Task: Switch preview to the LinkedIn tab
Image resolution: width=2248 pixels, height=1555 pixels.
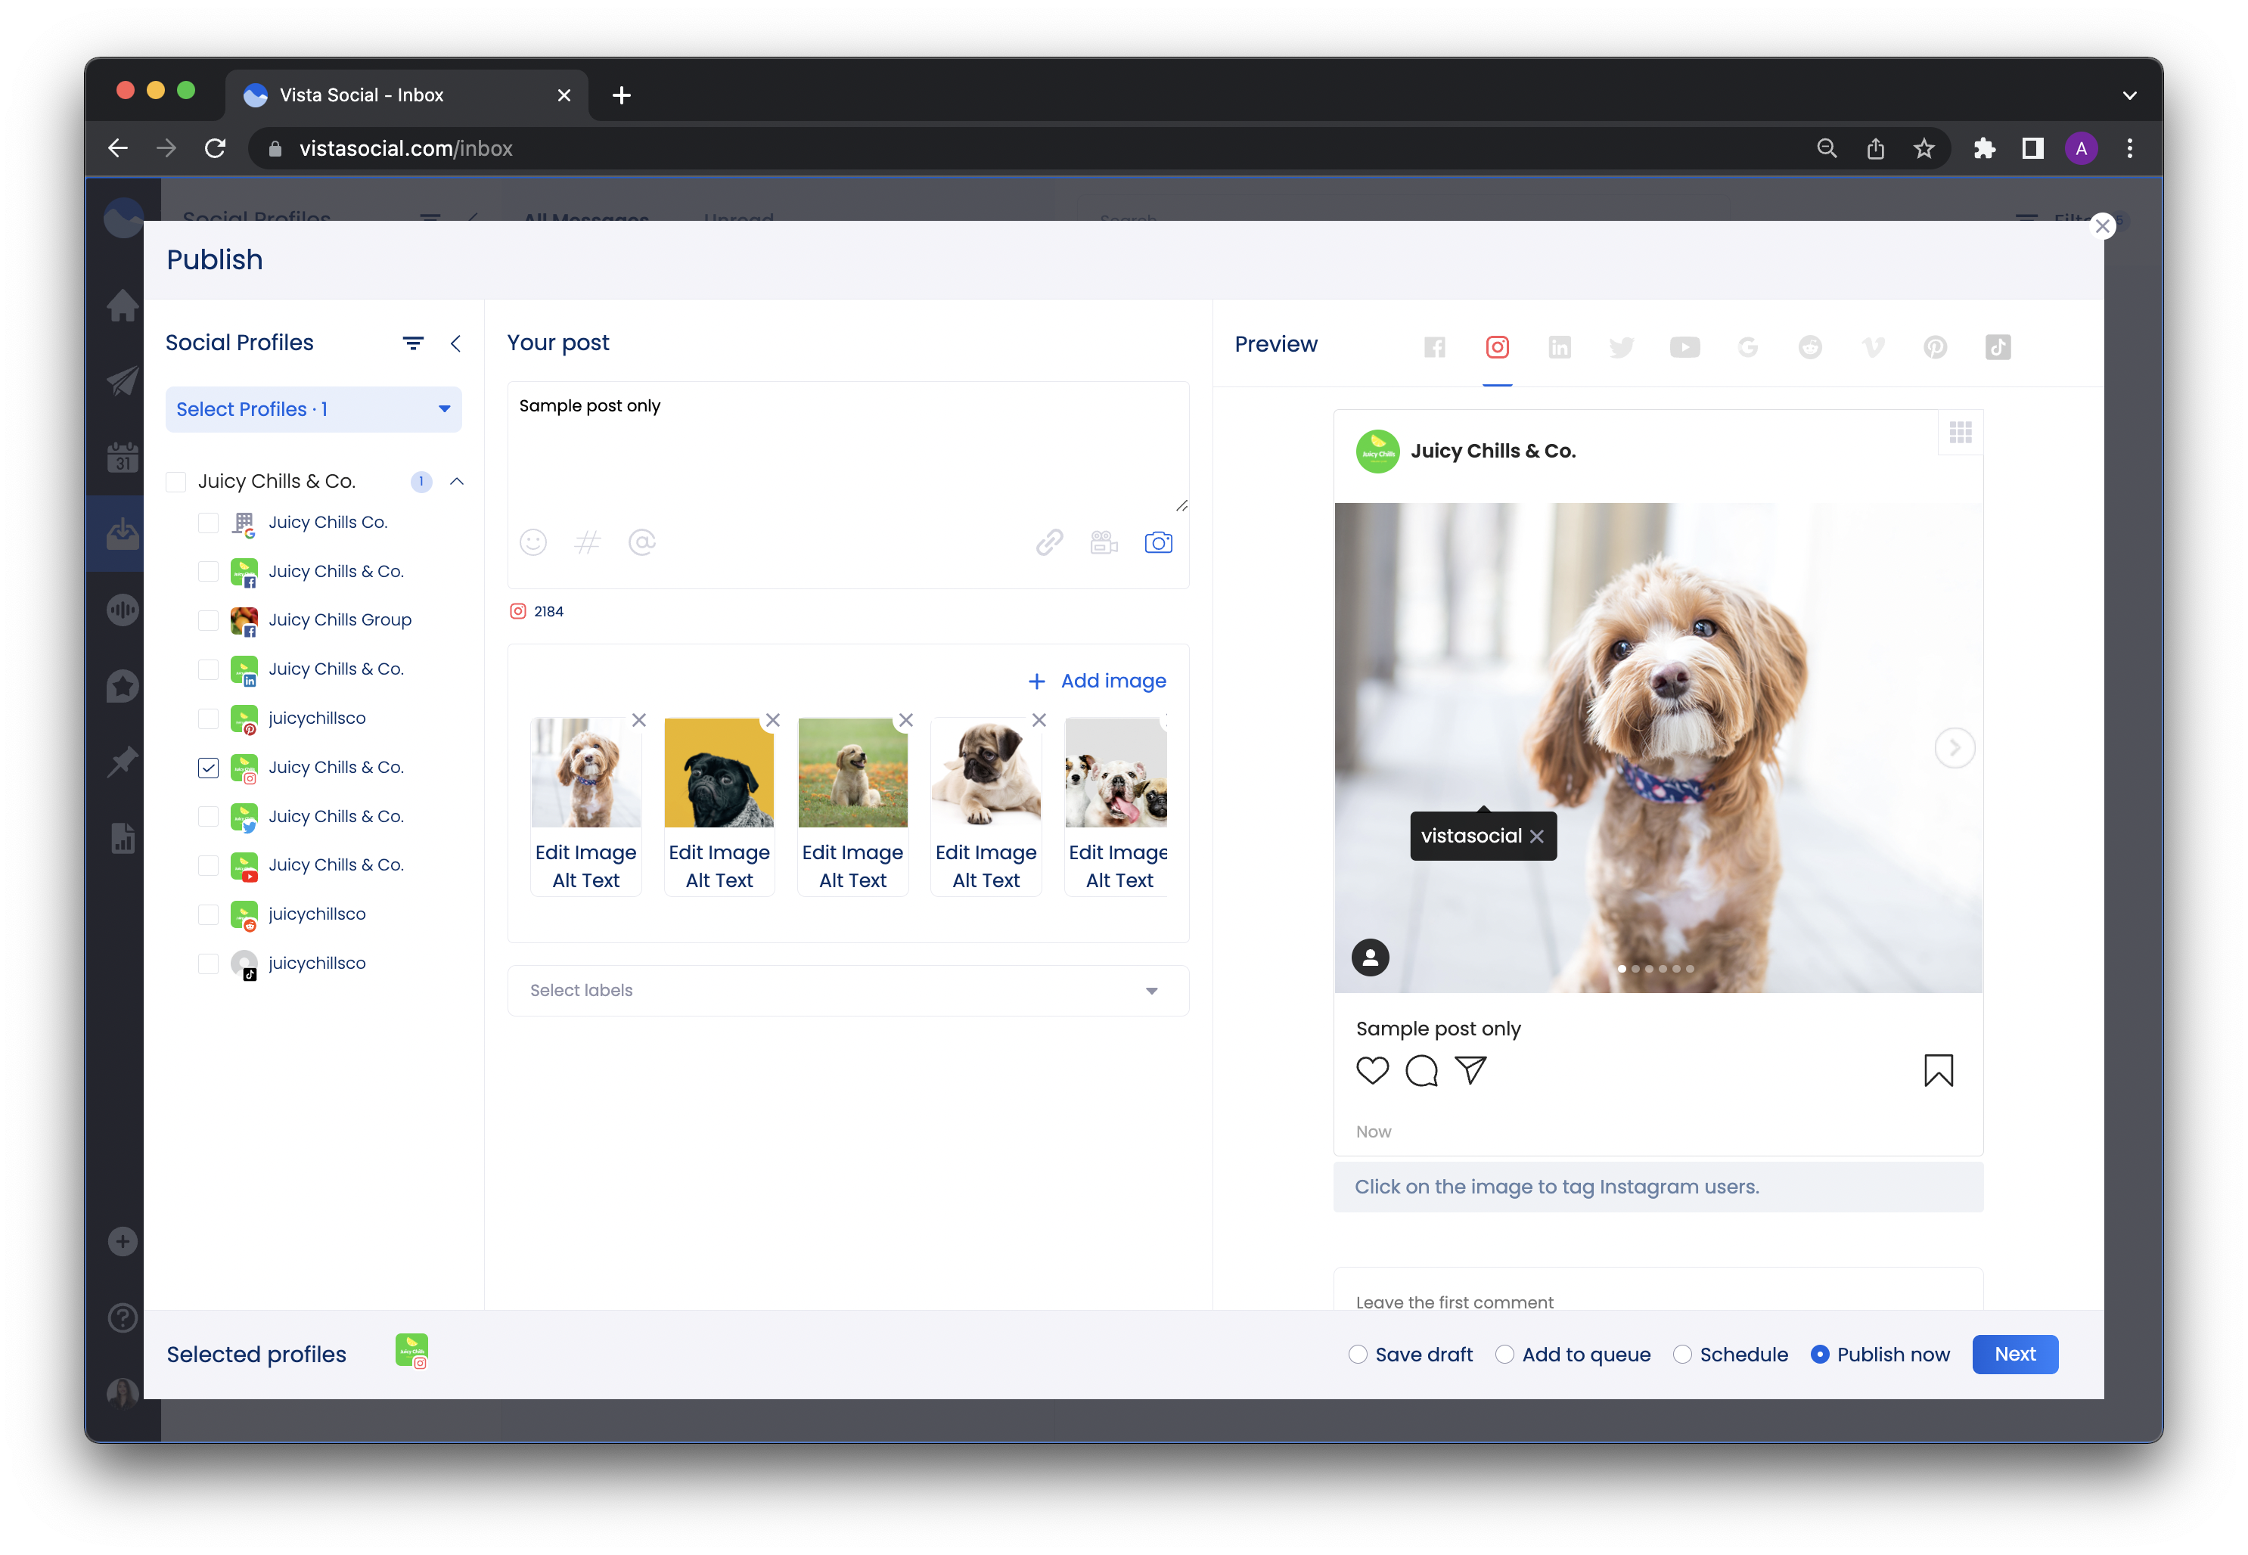Action: pos(1559,347)
